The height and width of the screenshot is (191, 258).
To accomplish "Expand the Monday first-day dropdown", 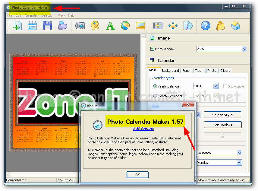I will tap(239, 163).
